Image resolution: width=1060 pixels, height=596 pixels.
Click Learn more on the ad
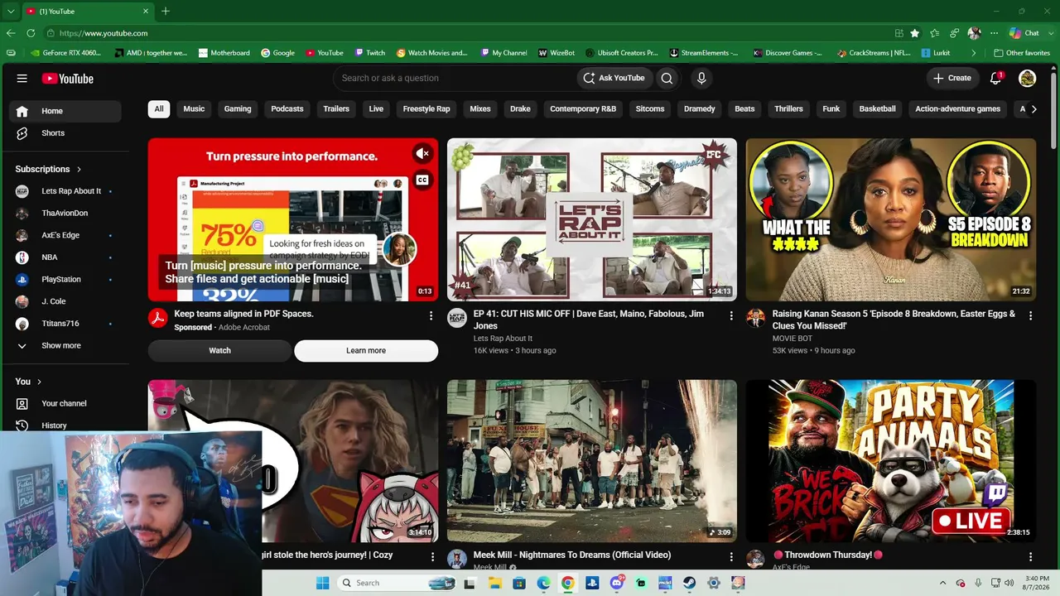pos(366,350)
